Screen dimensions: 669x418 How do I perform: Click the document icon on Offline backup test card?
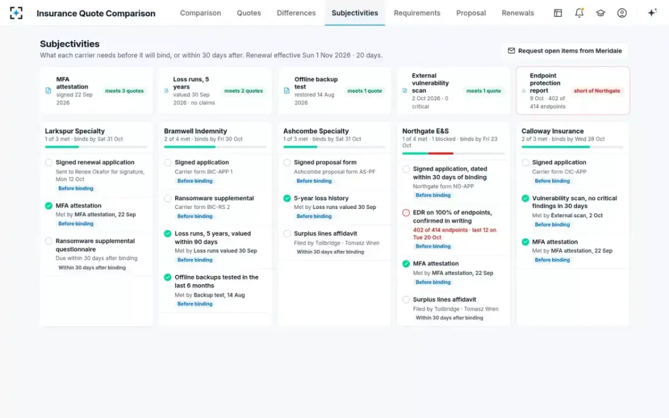click(x=285, y=91)
